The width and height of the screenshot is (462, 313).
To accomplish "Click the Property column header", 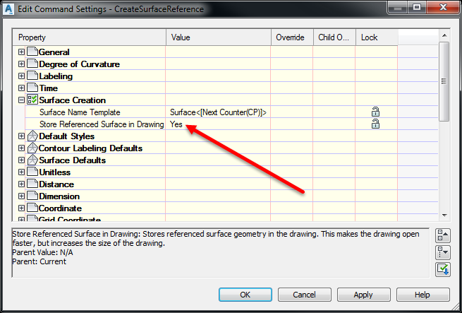I will click(89, 37).
